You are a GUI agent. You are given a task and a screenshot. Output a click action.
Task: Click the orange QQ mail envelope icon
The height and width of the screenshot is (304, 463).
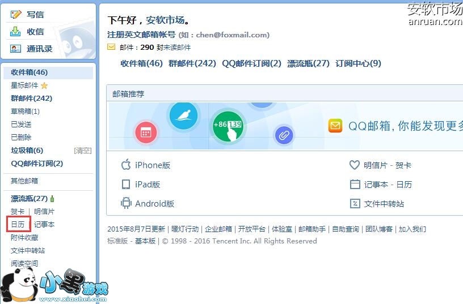click(x=335, y=126)
